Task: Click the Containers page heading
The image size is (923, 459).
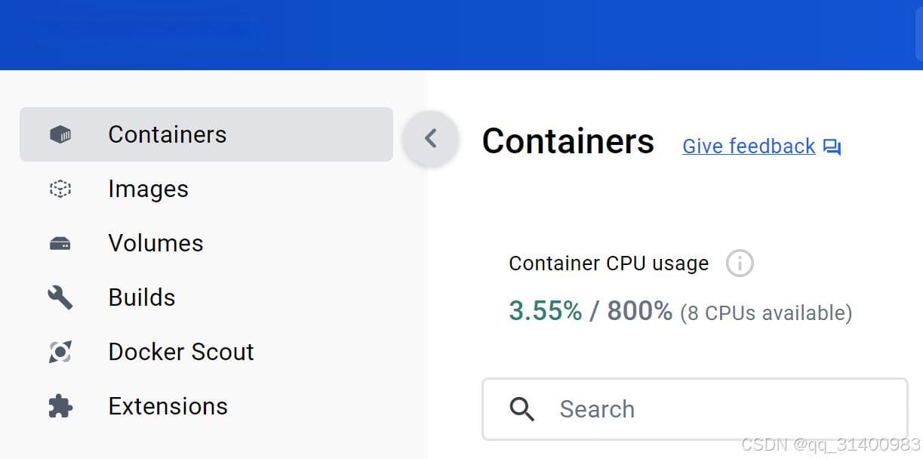Action: pyautogui.click(x=568, y=141)
